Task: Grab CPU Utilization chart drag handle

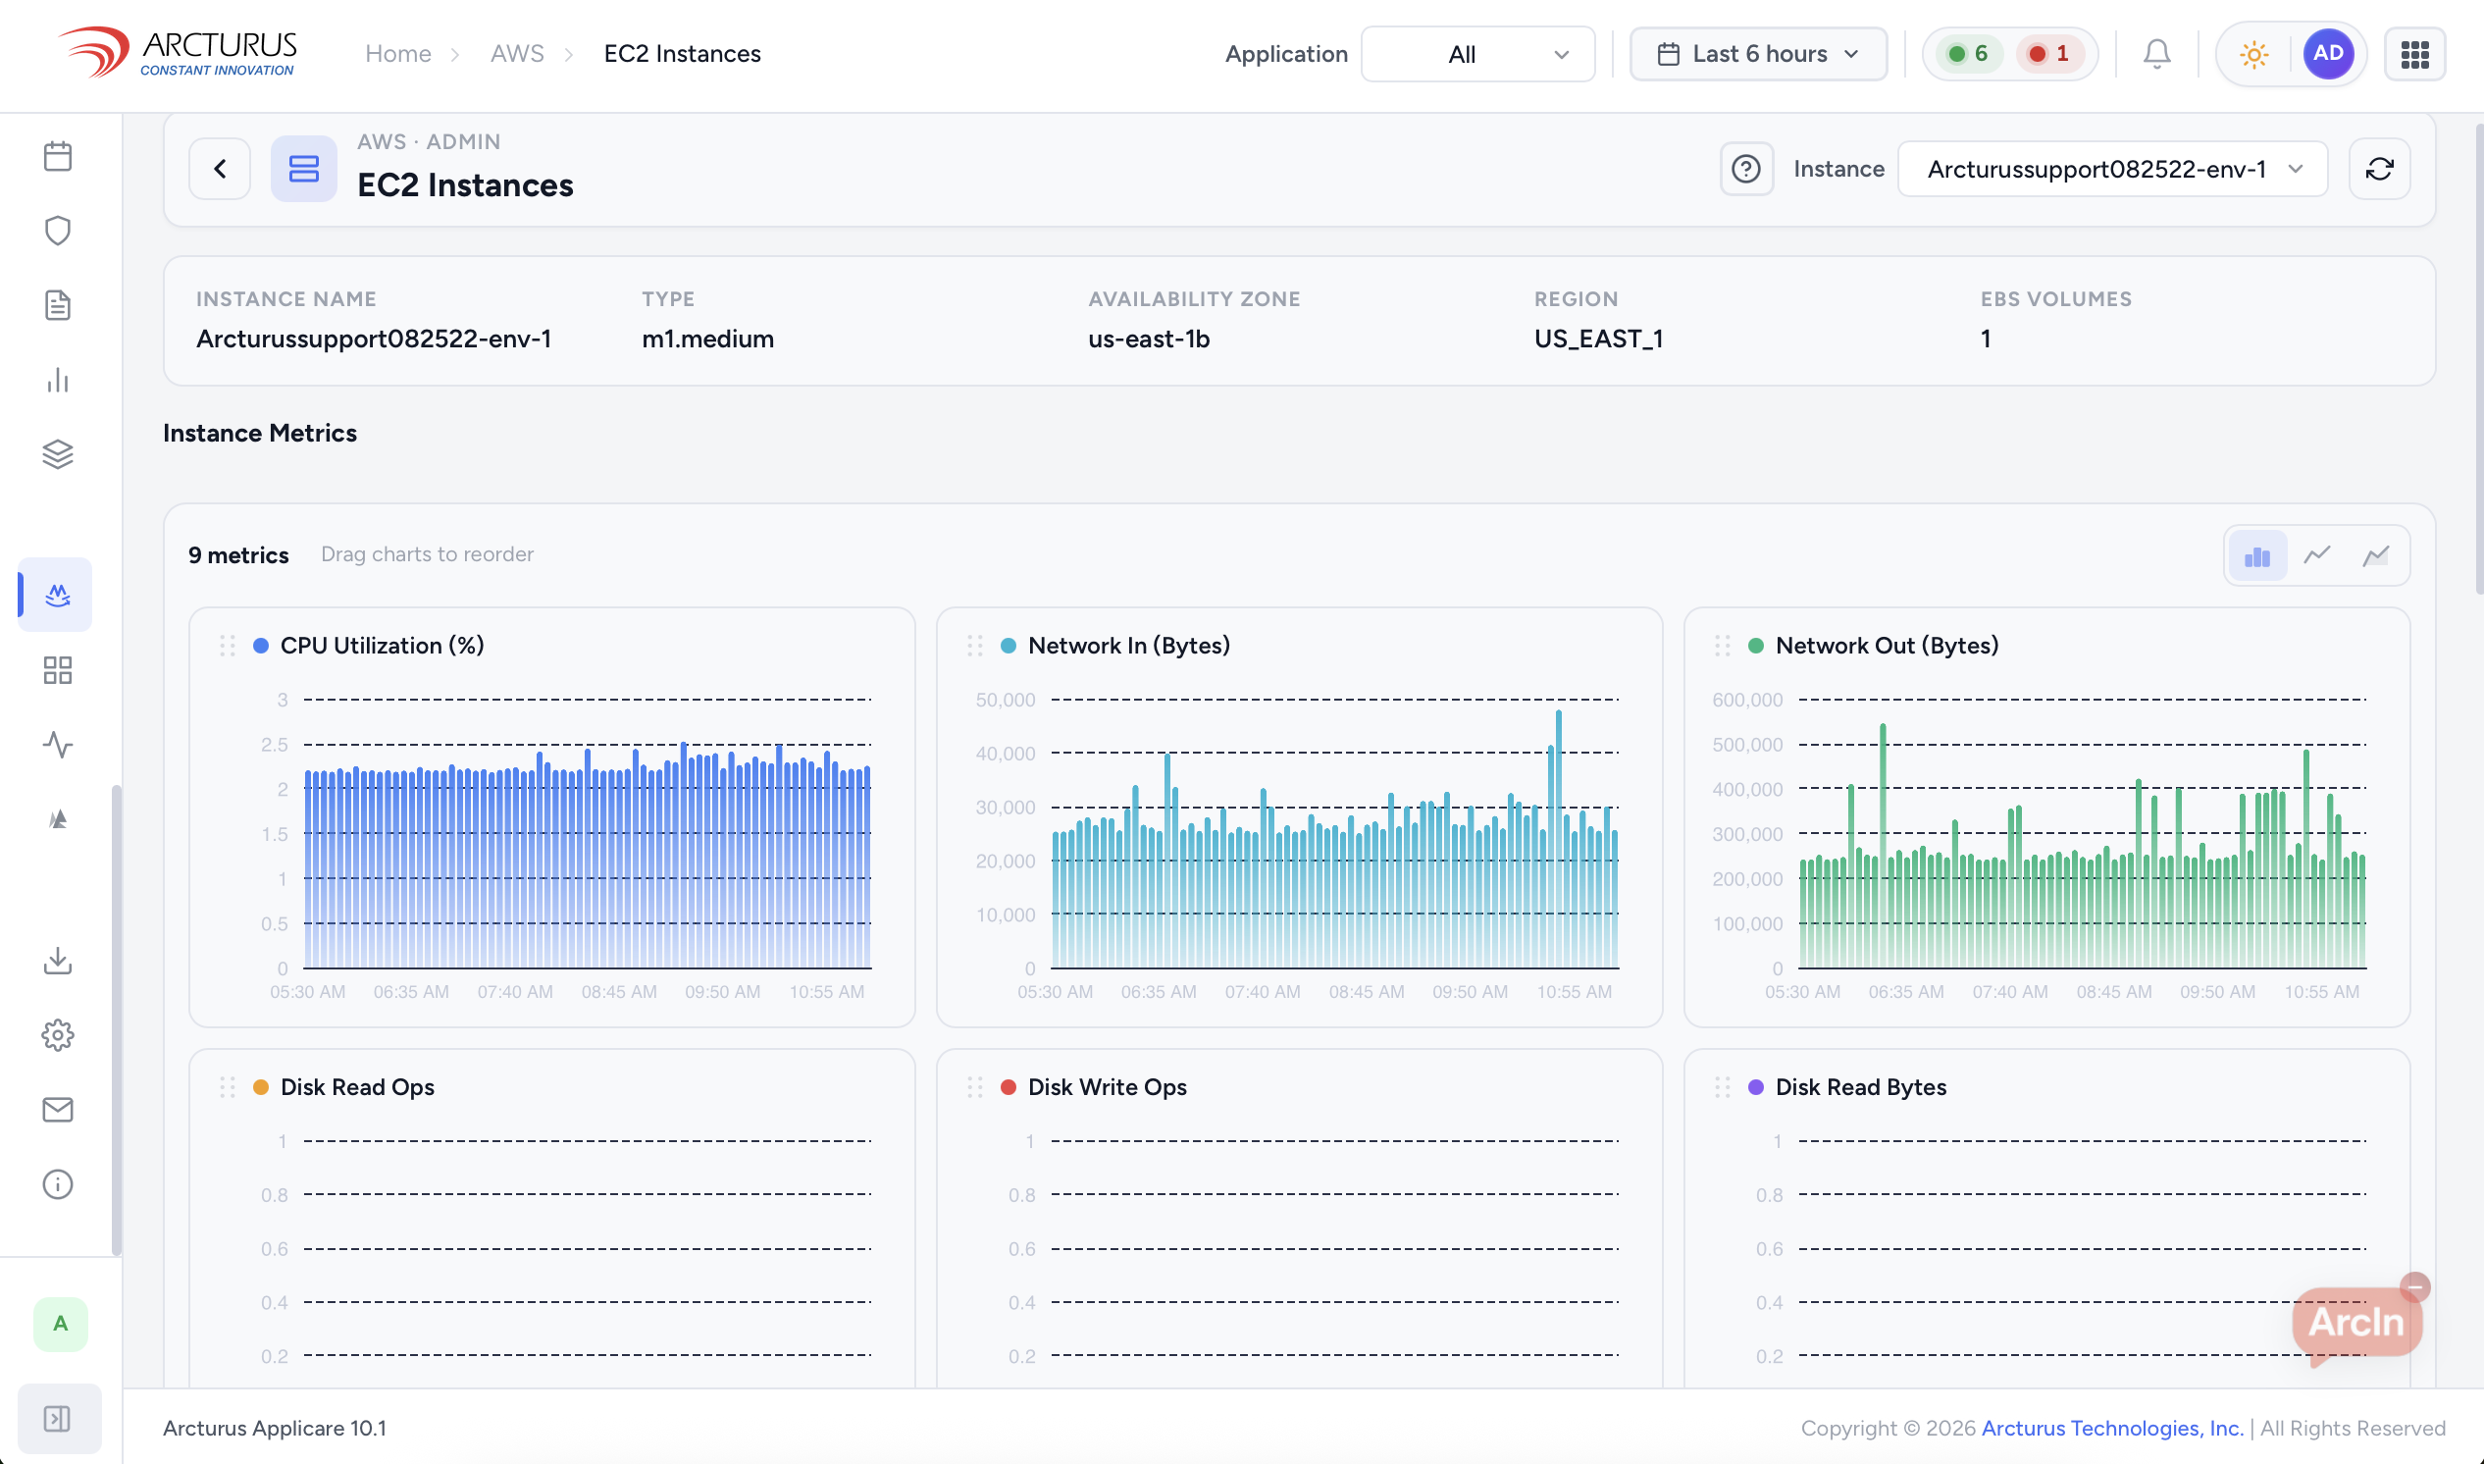Action: click(227, 646)
